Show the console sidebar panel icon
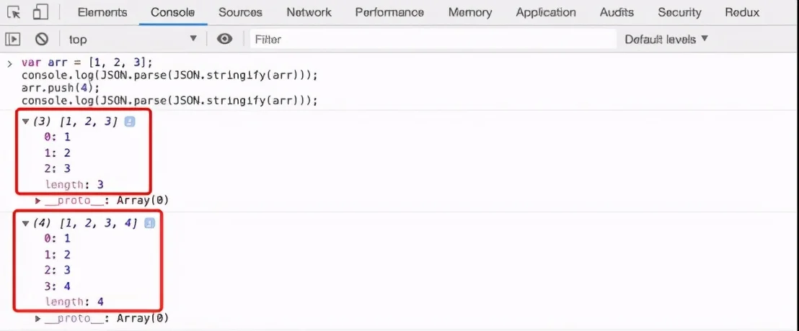The image size is (799, 331). [13, 39]
